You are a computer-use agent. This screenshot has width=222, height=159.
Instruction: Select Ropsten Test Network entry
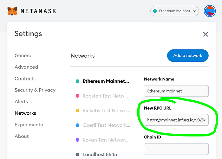[x=102, y=96]
